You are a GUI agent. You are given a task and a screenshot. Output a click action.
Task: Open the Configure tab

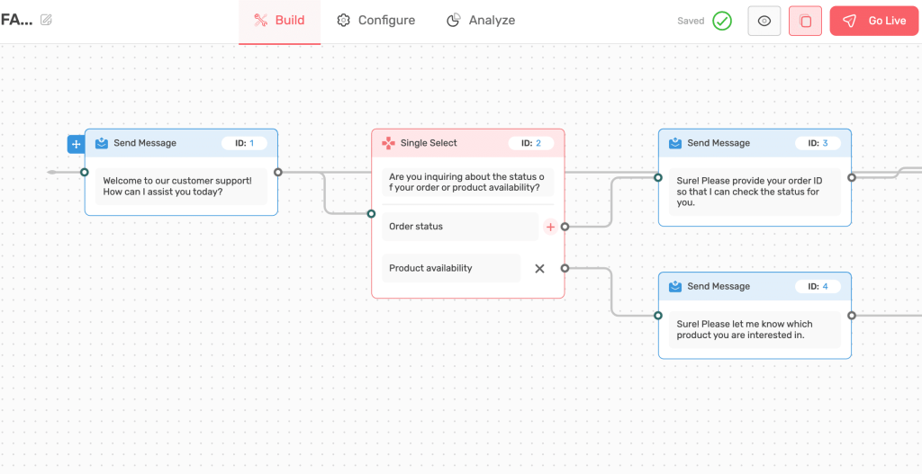coord(376,21)
